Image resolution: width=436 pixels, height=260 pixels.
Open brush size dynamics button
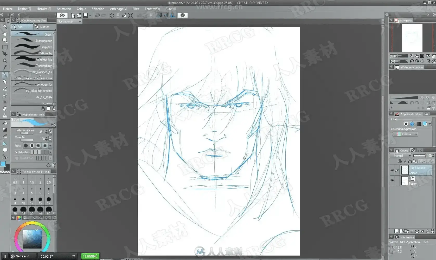[x=50, y=132]
